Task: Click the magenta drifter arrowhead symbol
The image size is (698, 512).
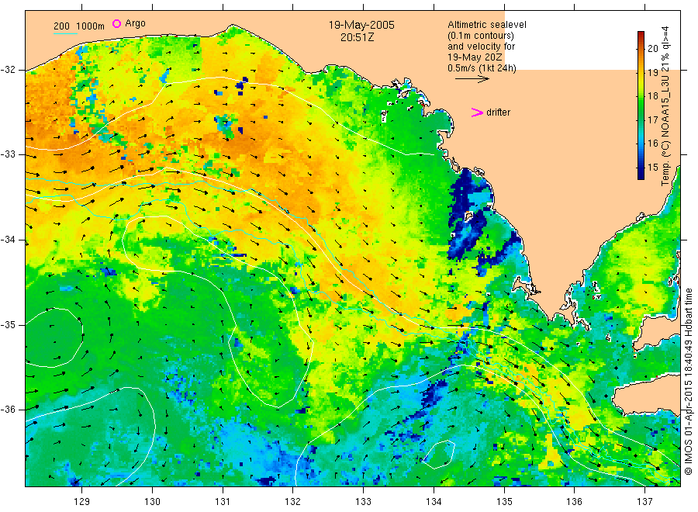Action: click(x=477, y=112)
